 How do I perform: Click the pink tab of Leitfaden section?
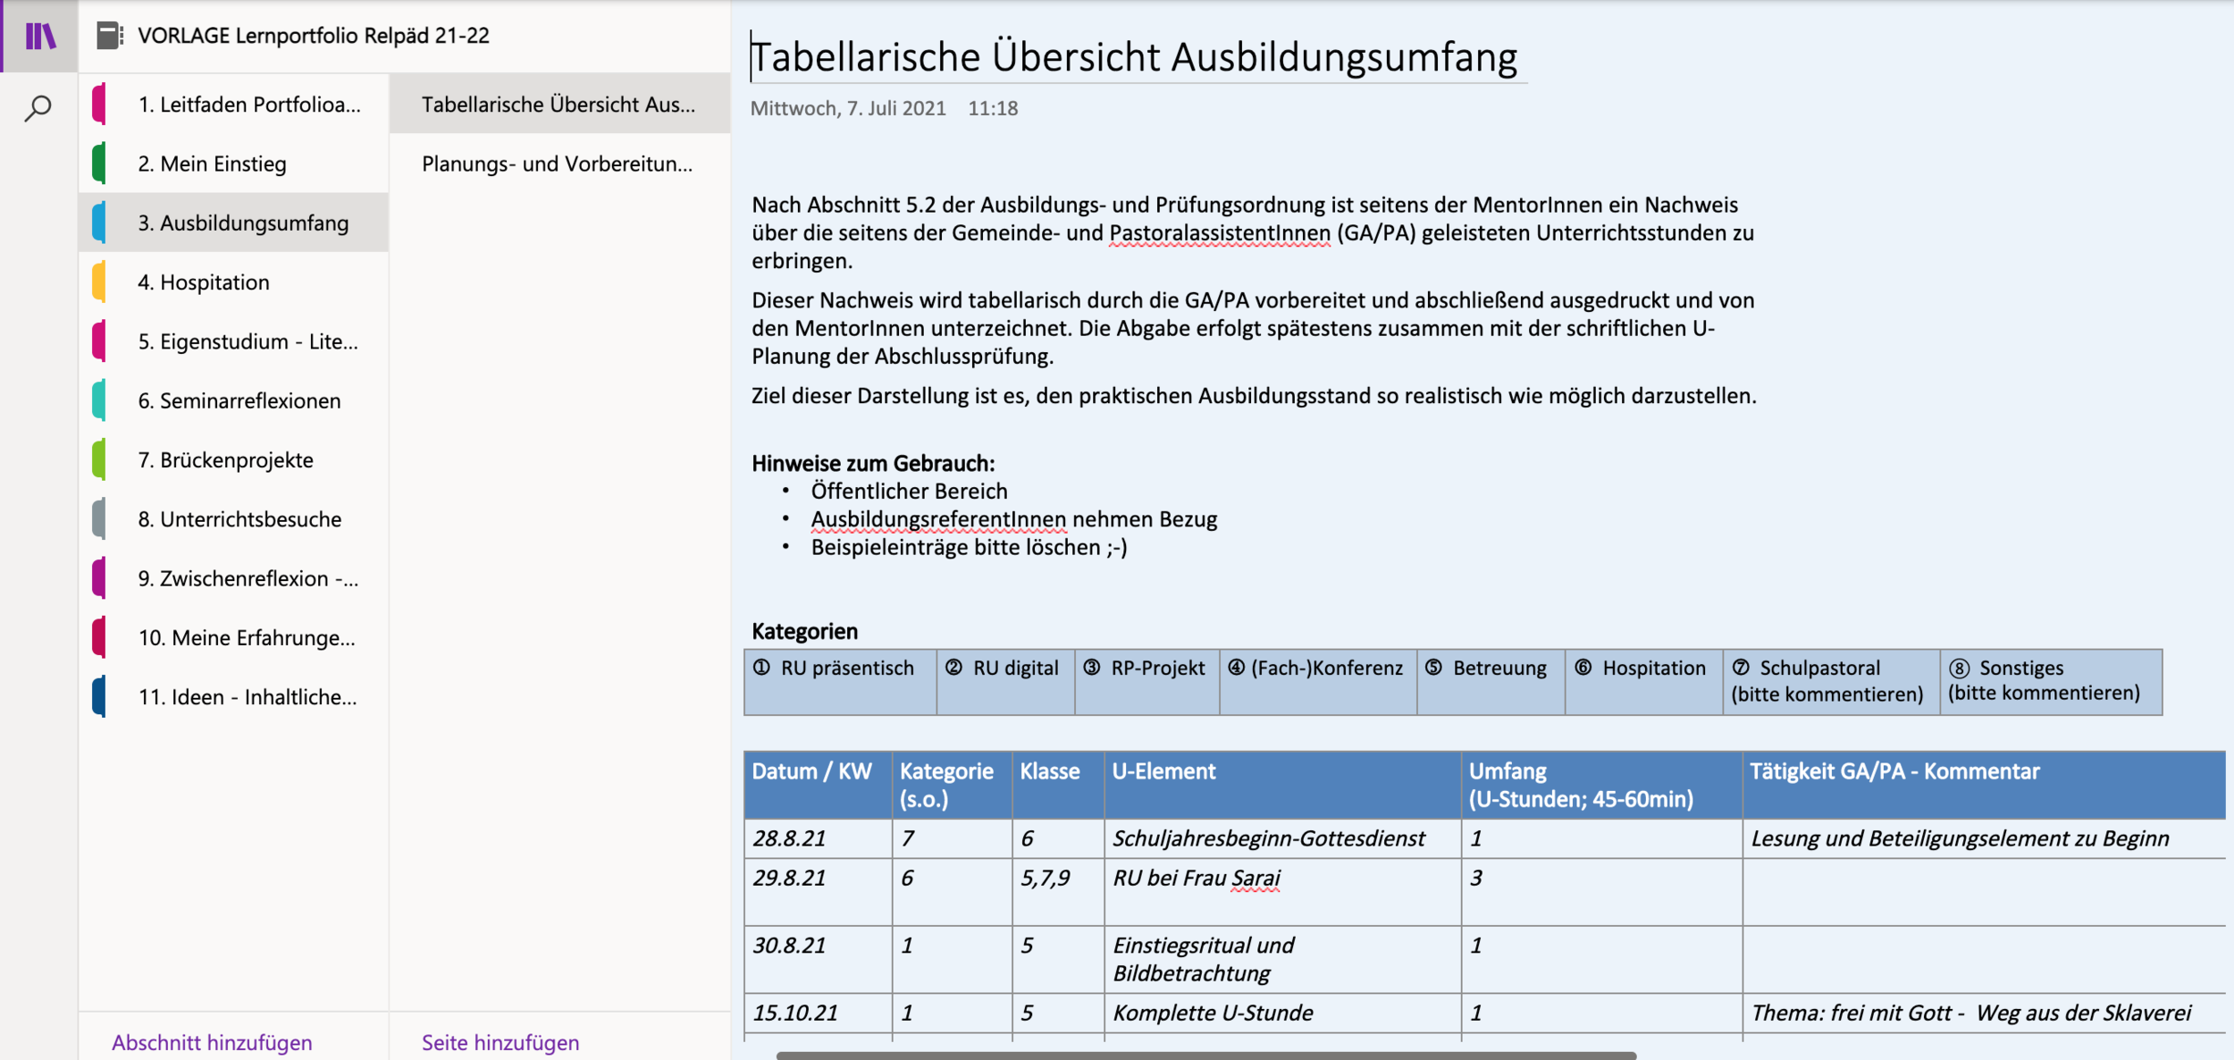coord(99,105)
